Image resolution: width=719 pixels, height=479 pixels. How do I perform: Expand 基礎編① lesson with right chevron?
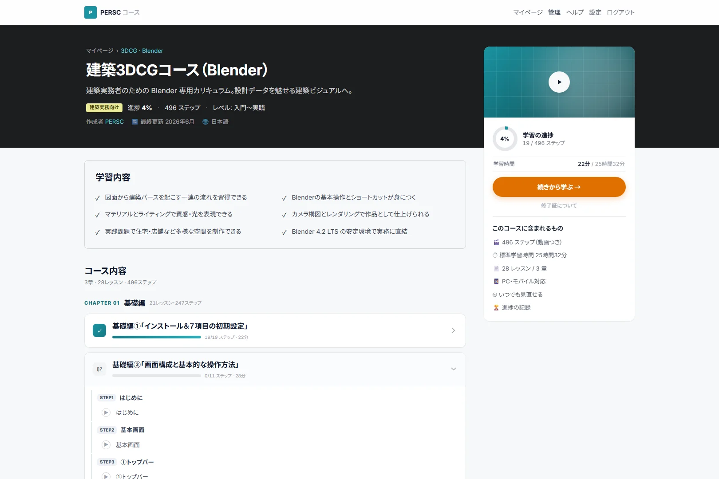pos(453,330)
